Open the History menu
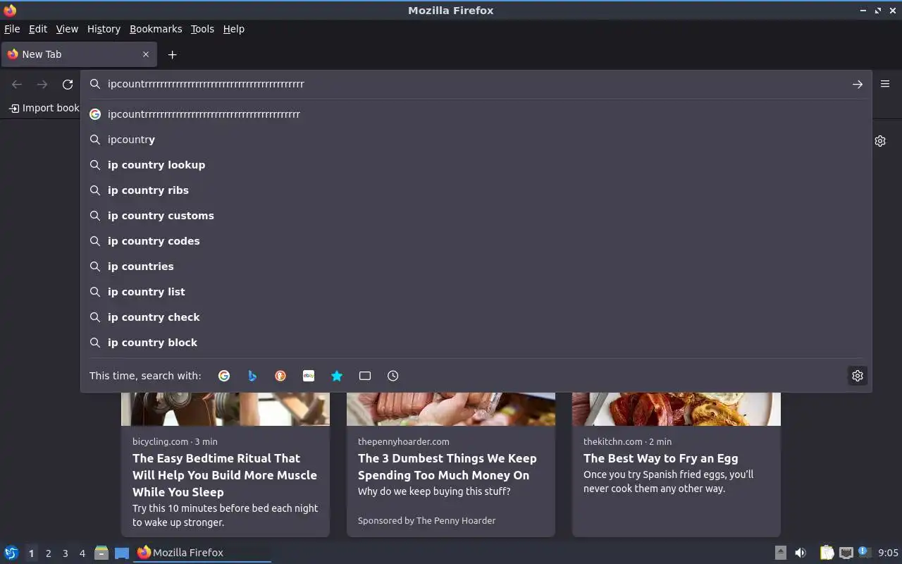Screen dimensions: 902x564 pos(104,29)
